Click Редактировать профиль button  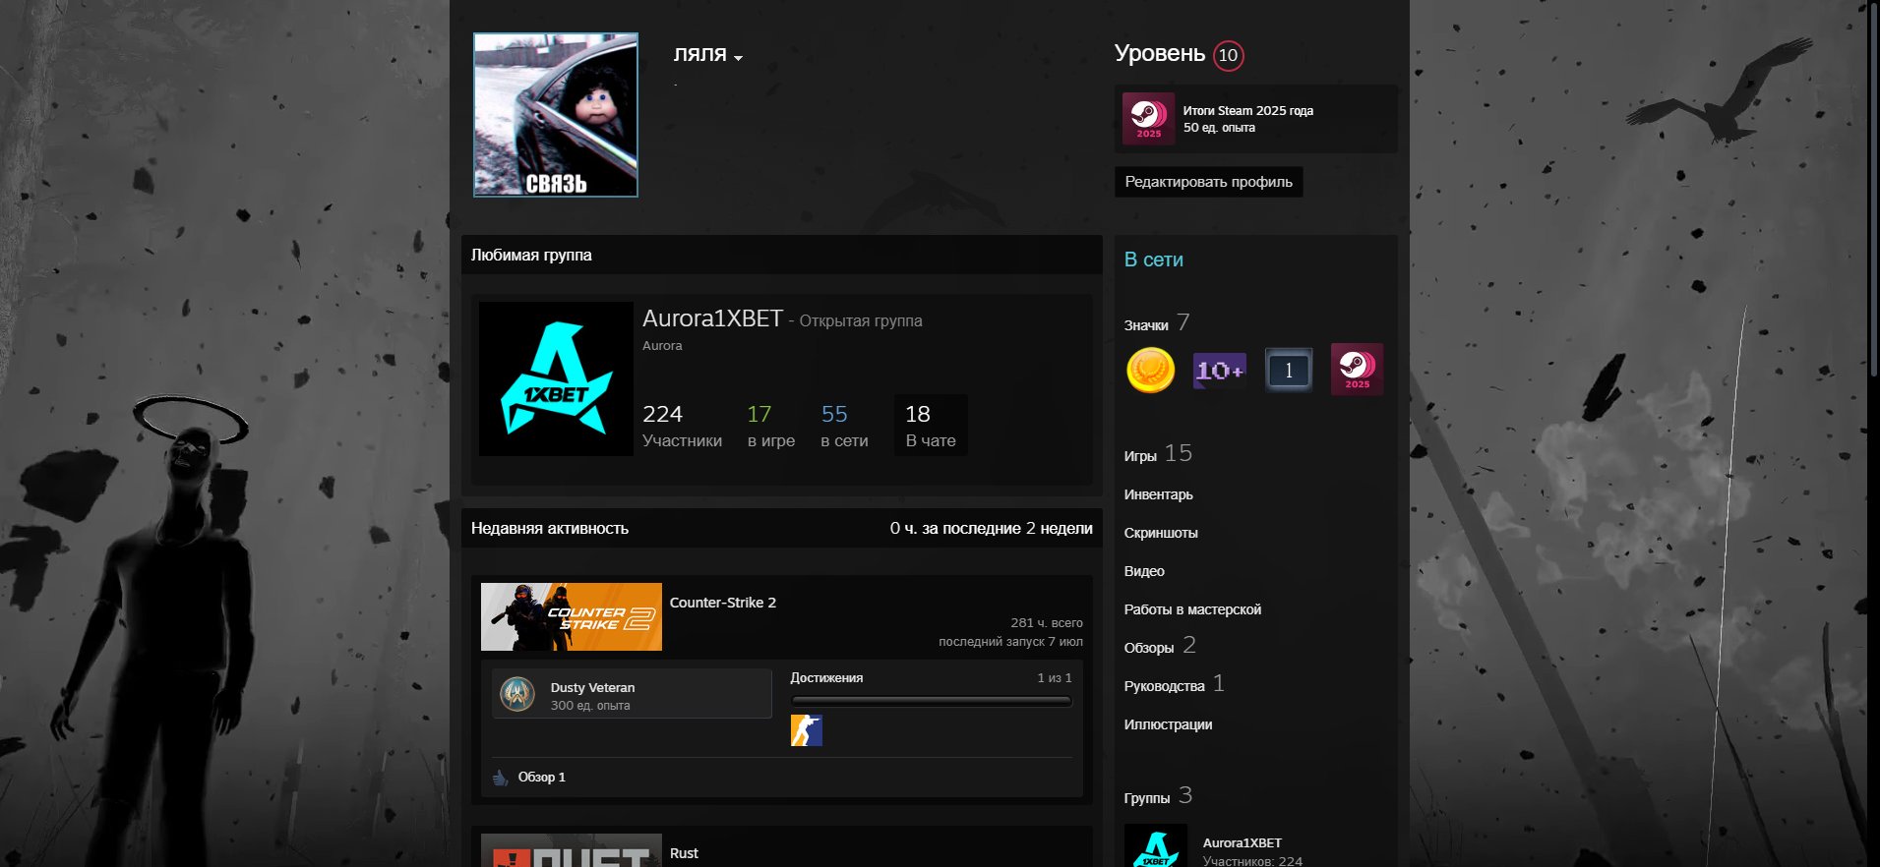click(x=1208, y=182)
